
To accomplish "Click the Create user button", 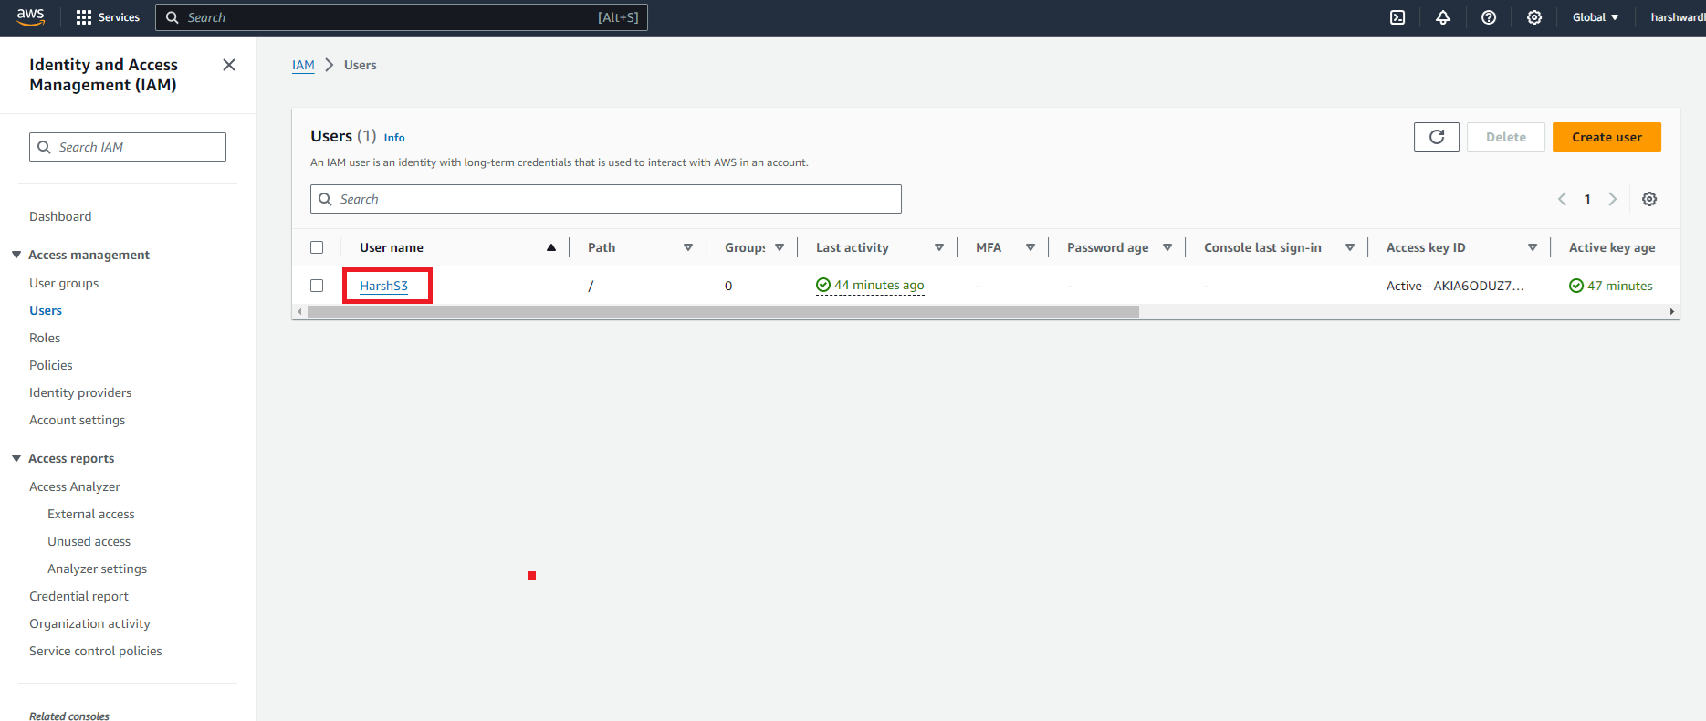I will 1607,137.
